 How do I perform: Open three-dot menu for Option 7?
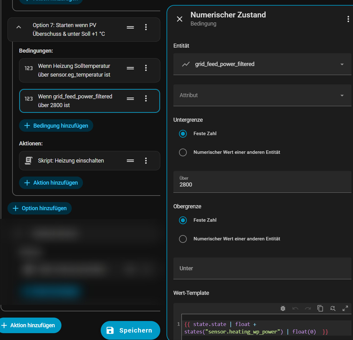[x=146, y=27]
